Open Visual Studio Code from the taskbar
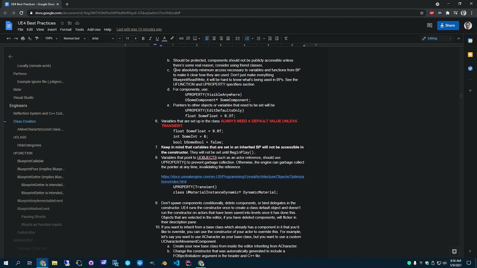 [176, 263]
